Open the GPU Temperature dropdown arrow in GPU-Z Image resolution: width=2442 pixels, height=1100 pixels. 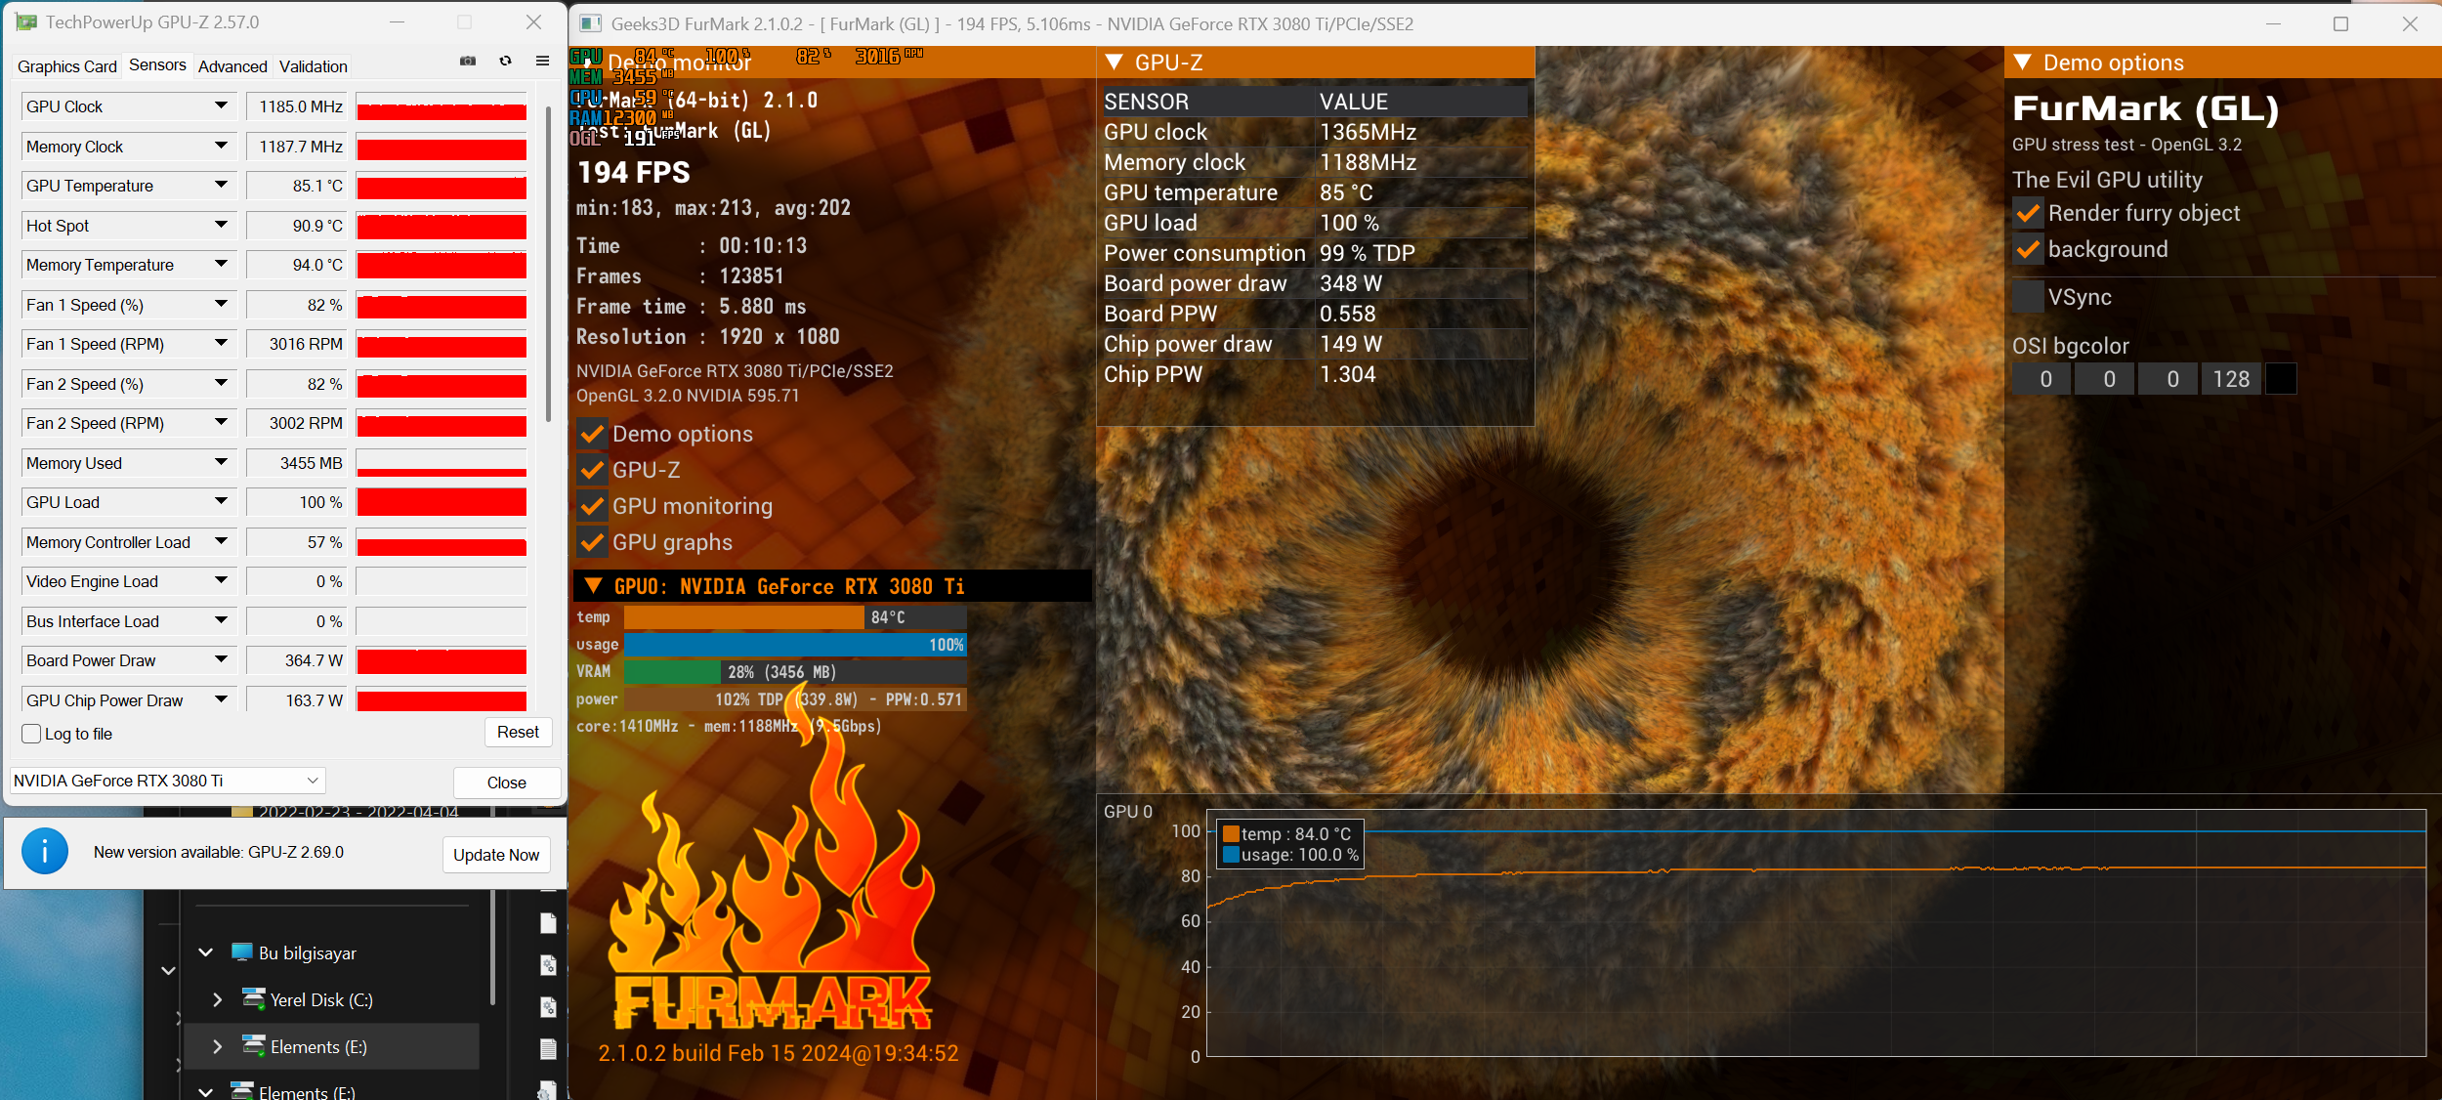(x=222, y=185)
